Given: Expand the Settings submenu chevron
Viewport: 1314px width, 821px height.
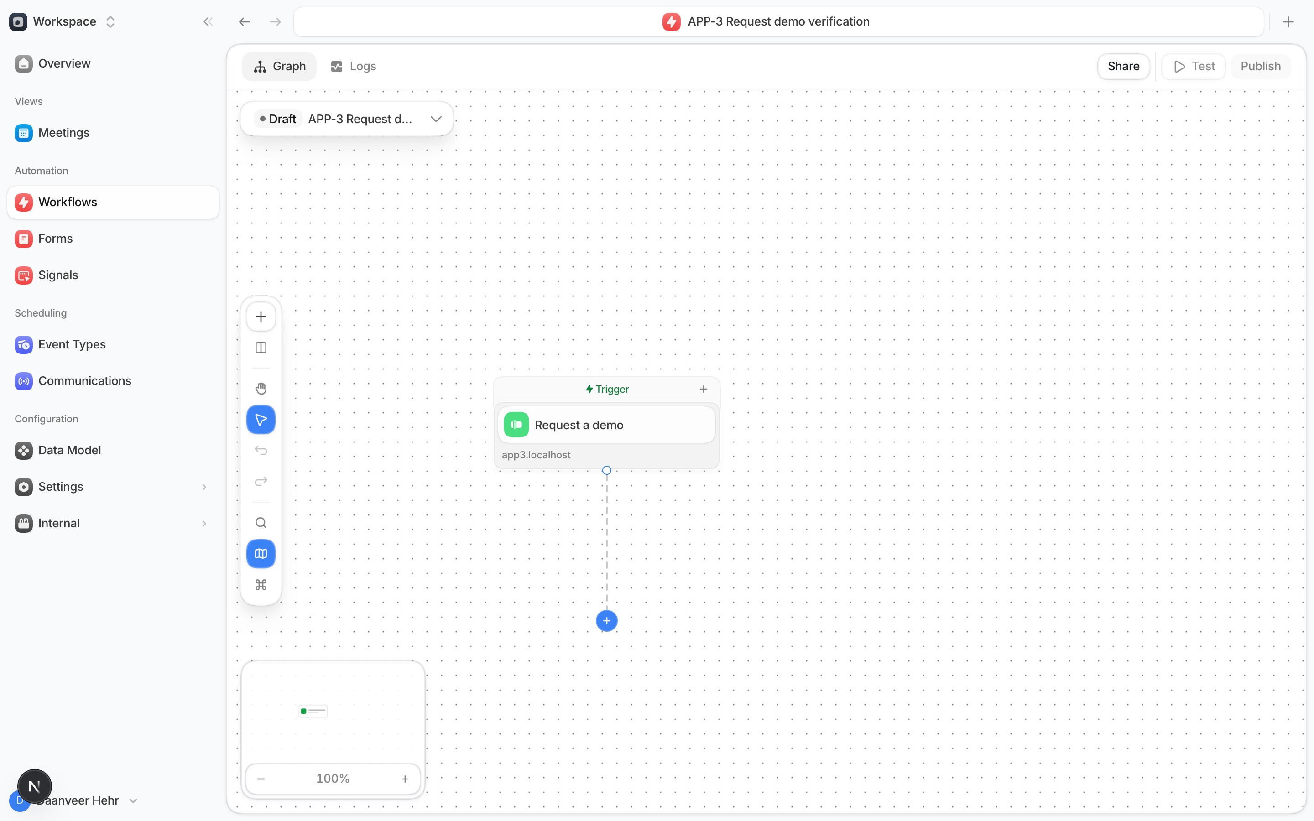Looking at the screenshot, I should coord(204,487).
